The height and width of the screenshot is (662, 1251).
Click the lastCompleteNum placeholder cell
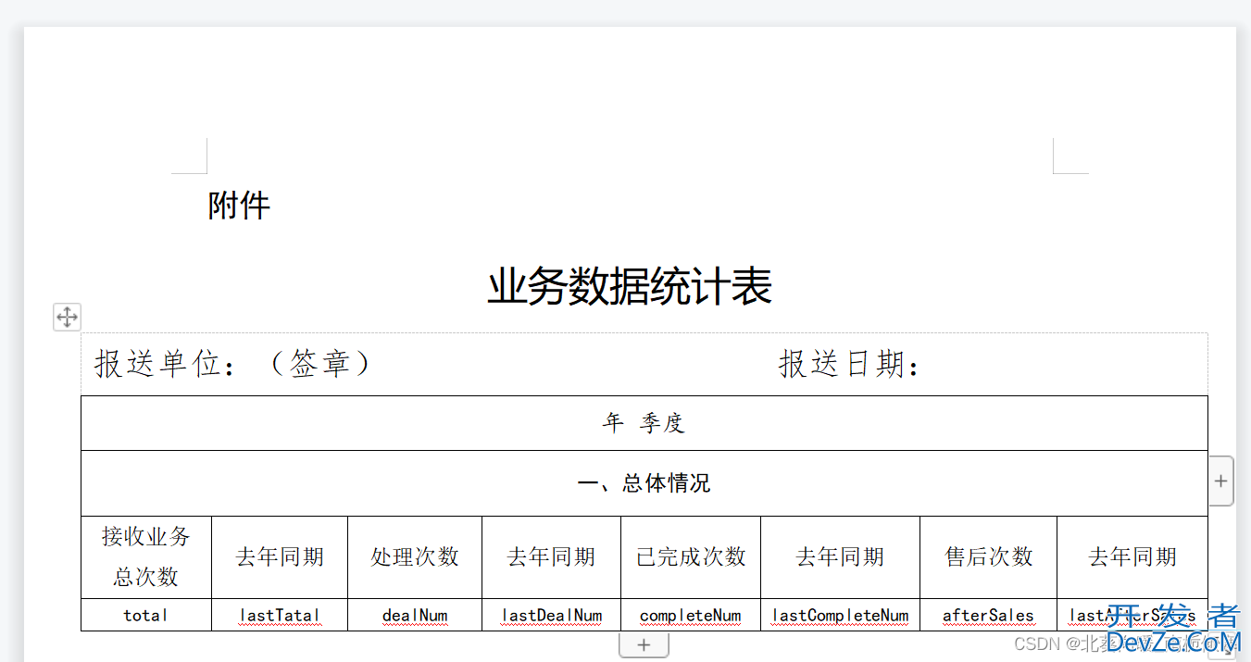(x=840, y=615)
